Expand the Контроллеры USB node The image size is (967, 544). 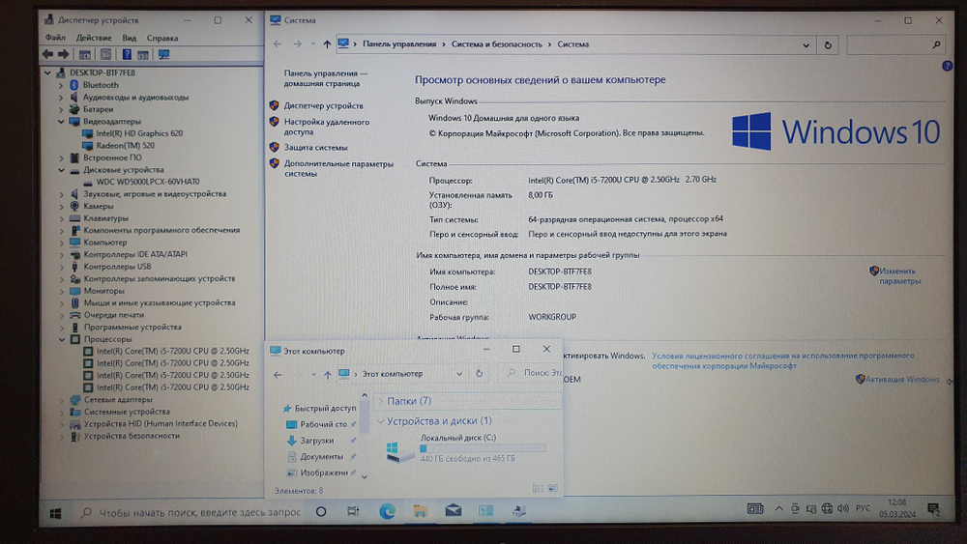(61, 267)
